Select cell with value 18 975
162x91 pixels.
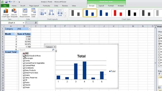coord(24,44)
